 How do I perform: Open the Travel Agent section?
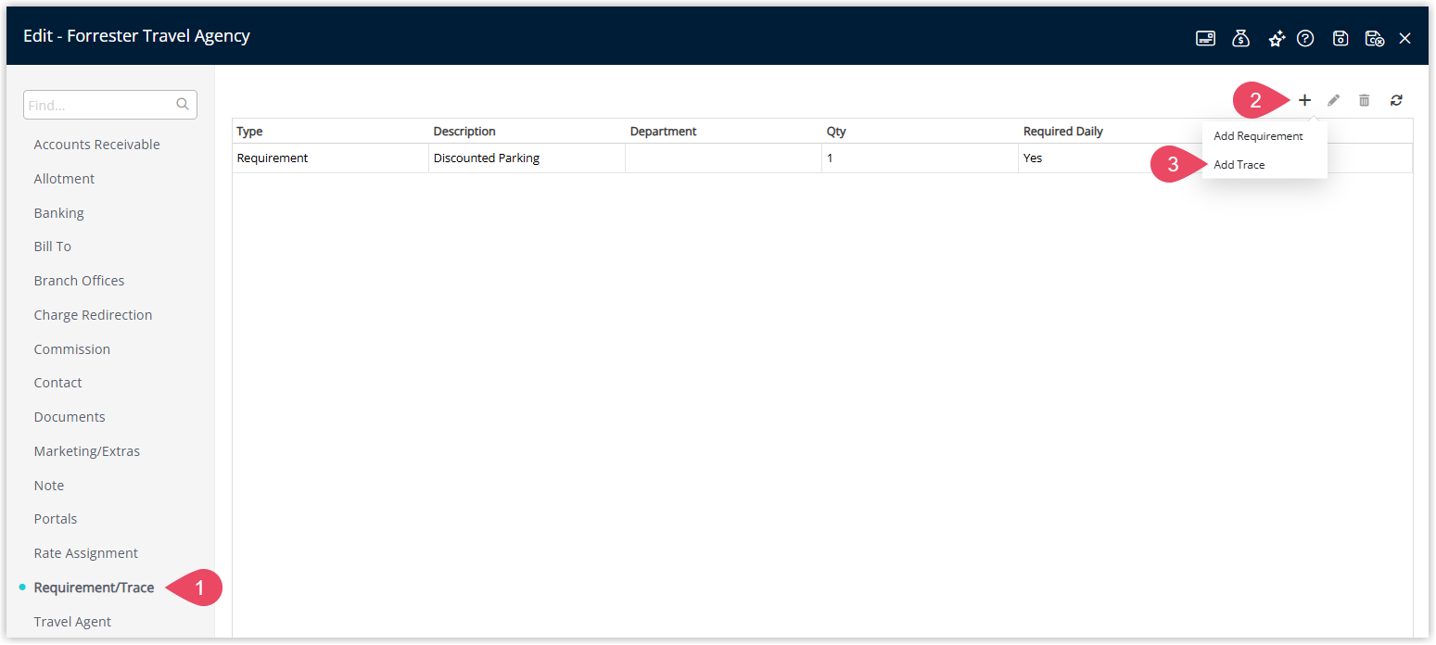[x=72, y=622]
